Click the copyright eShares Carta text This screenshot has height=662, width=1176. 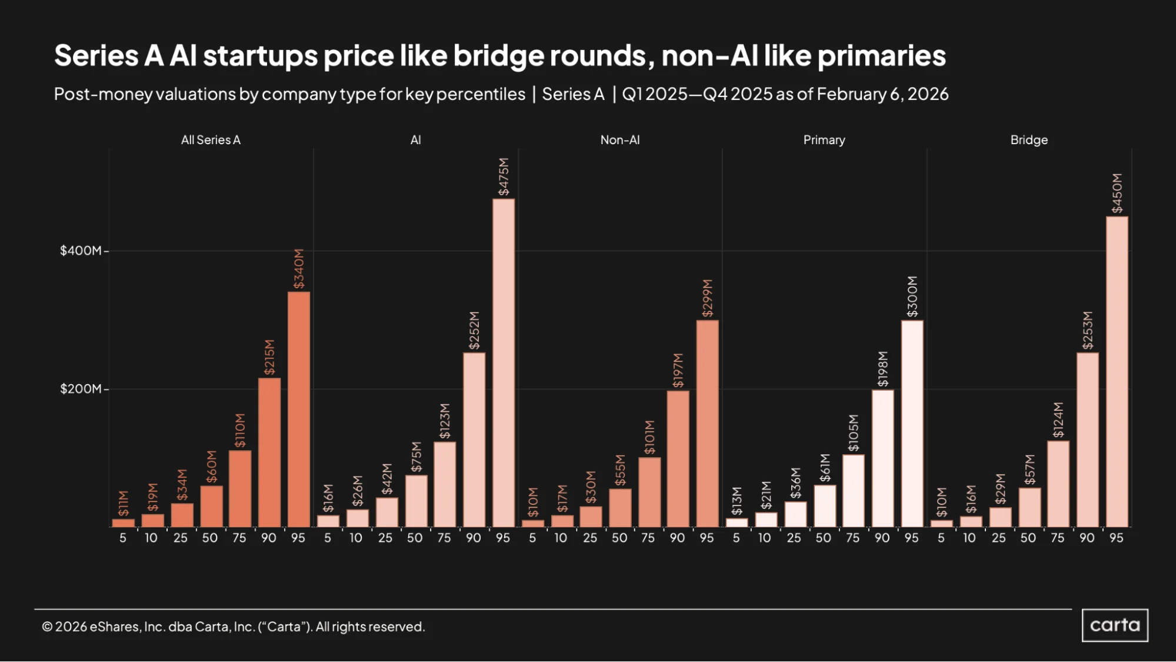click(x=233, y=627)
